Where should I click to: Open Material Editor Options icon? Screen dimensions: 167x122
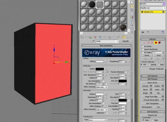click(x=132, y=25)
